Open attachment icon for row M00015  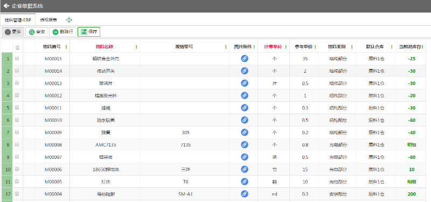pyautogui.click(x=245, y=59)
